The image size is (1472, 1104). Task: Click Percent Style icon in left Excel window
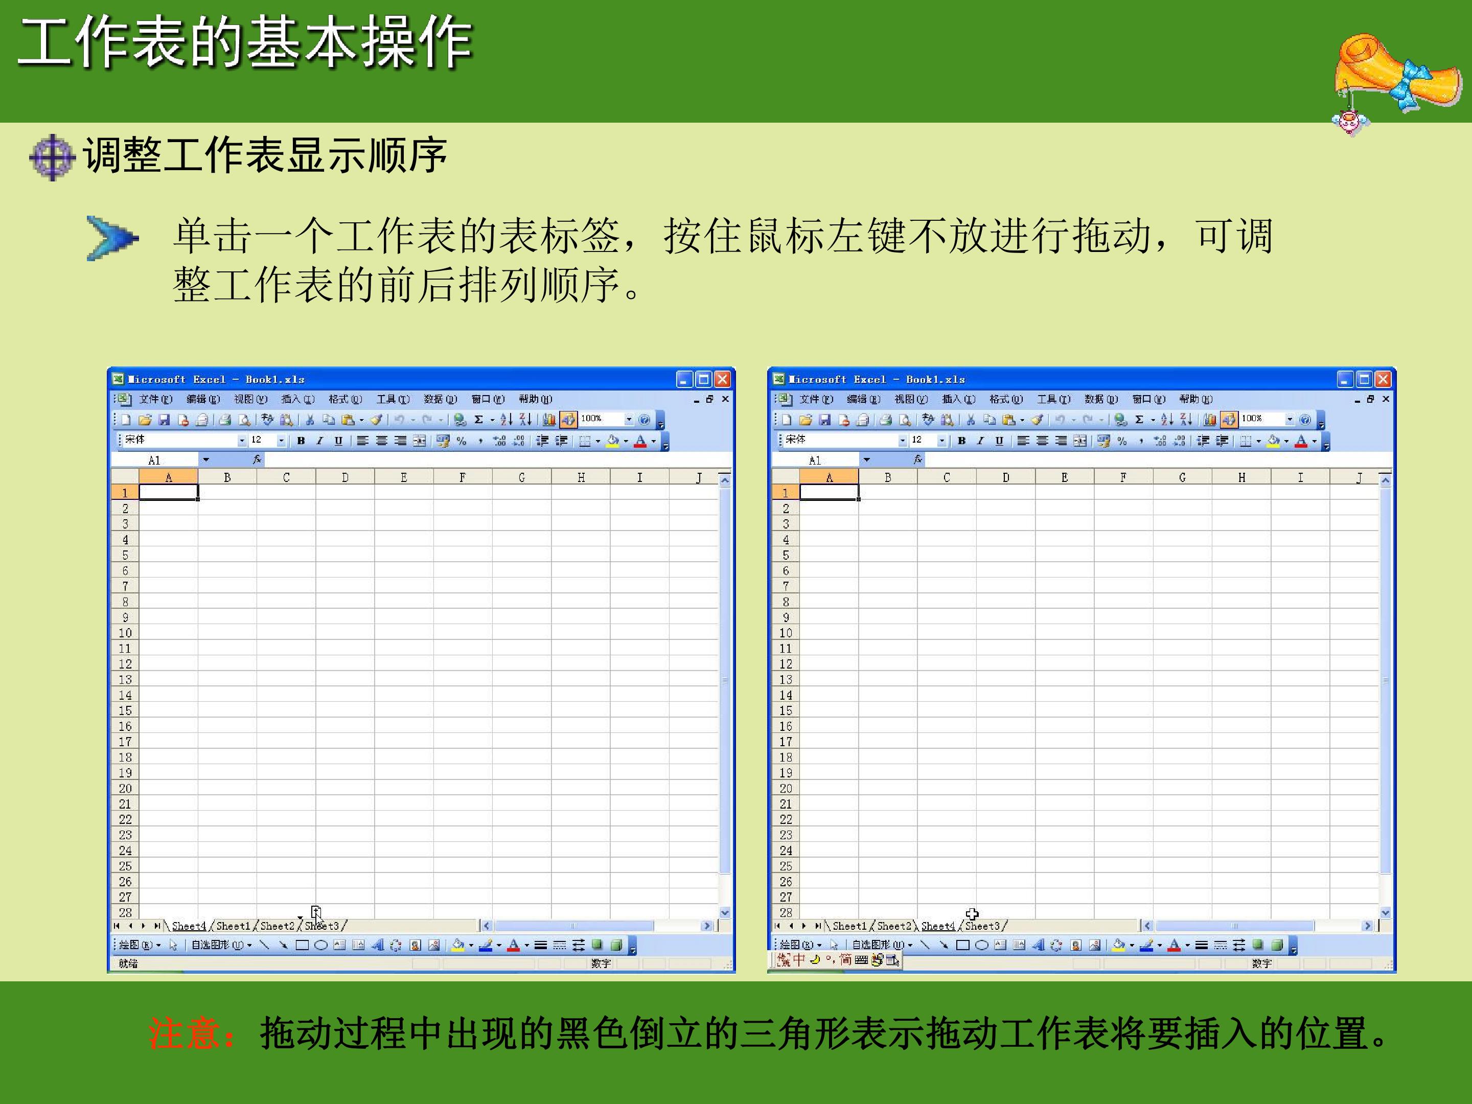[x=462, y=441]
